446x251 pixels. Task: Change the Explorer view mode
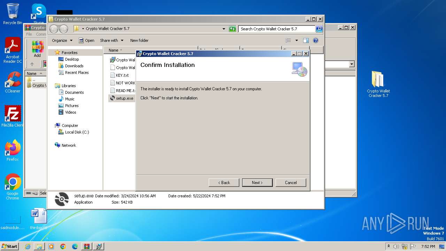[x=288, y=40]
